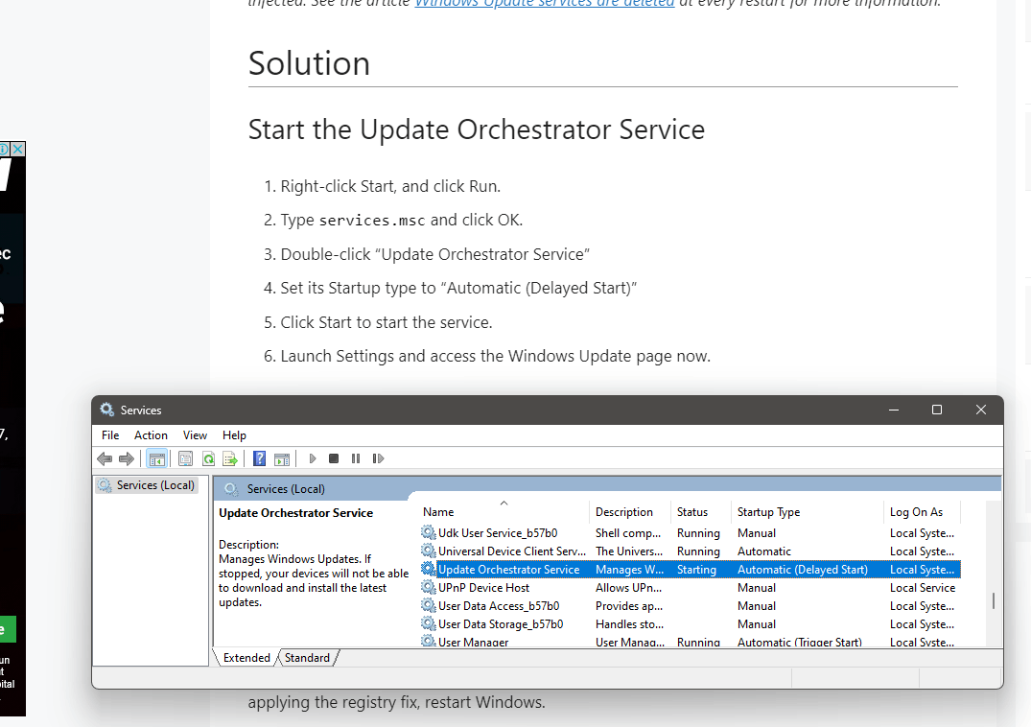This screenshot has height=727, width=1031.
Task: Open the Help menu
Action: tap(234, 435)
